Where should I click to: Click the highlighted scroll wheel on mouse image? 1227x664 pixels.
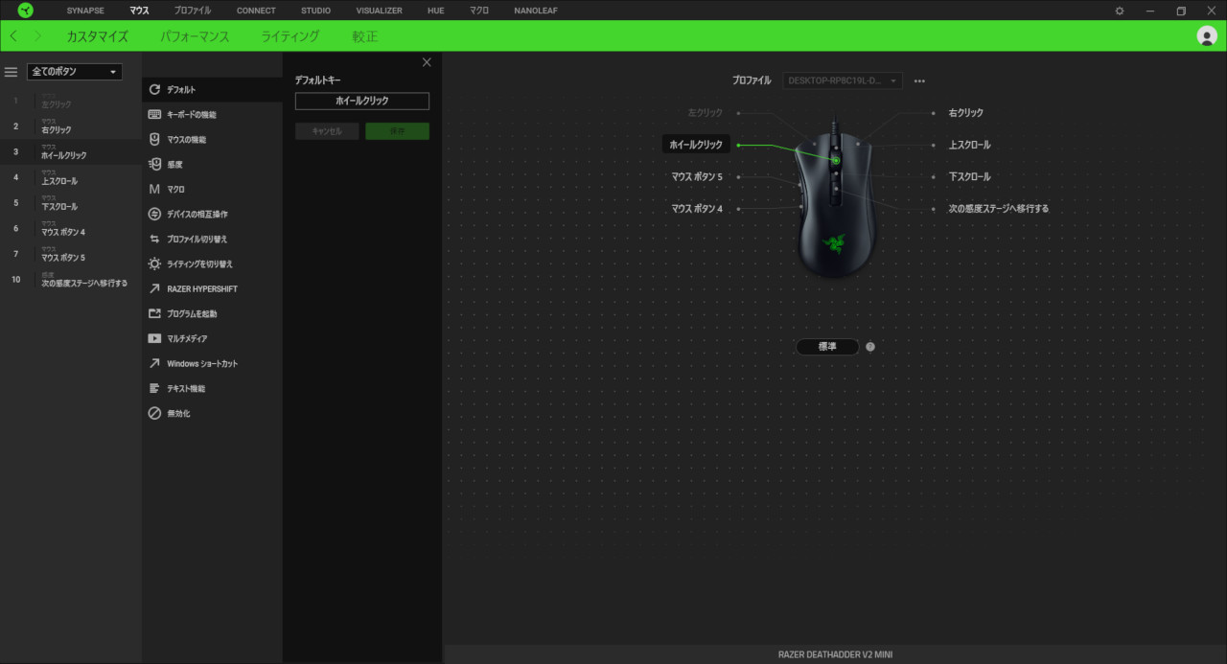click(x=836, y=160)
